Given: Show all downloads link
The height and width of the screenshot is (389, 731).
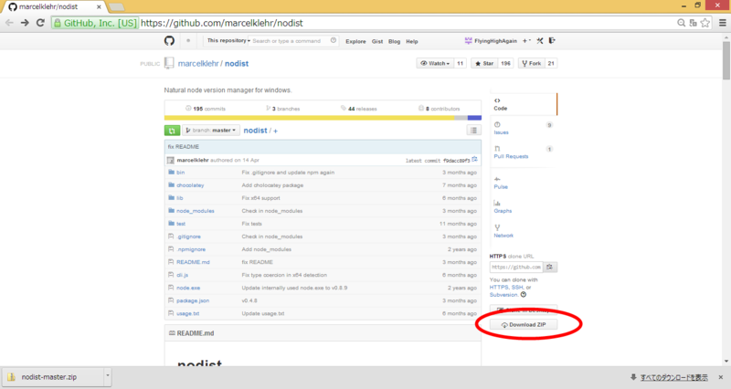Looking at the screenshot, I should click(x=673, y=377).
